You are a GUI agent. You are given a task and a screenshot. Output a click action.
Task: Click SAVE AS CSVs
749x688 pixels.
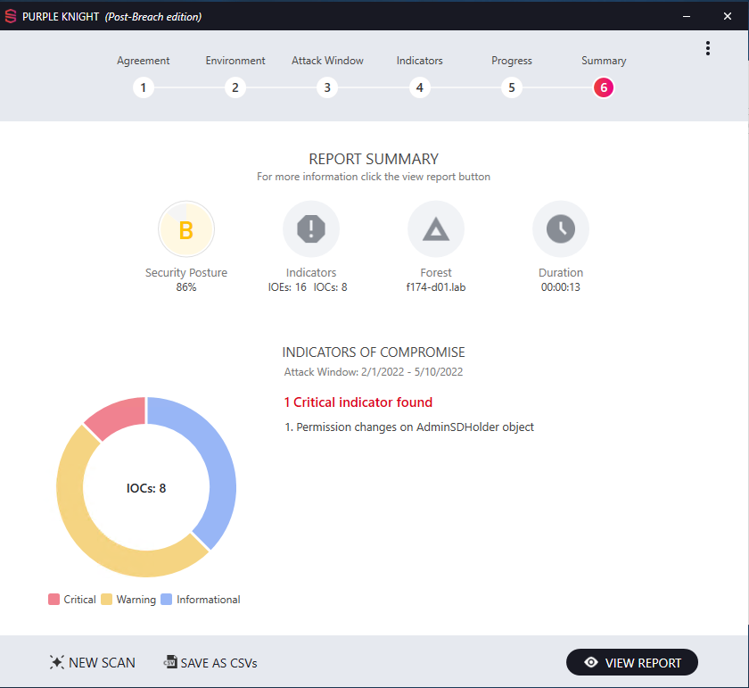tap(210, 663)
